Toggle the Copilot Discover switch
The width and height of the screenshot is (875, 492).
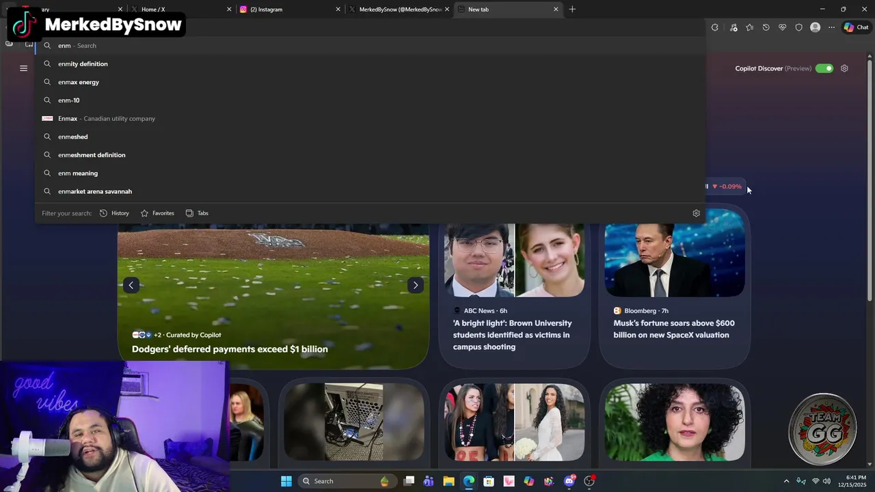(x=824, y=68)
